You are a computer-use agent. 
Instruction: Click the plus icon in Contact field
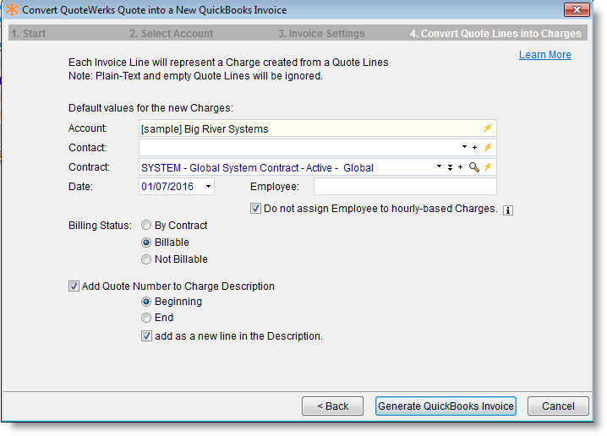point(475,148)
